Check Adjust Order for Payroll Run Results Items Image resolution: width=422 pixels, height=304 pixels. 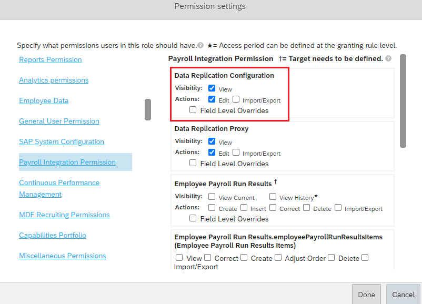(x=278, y=258)
